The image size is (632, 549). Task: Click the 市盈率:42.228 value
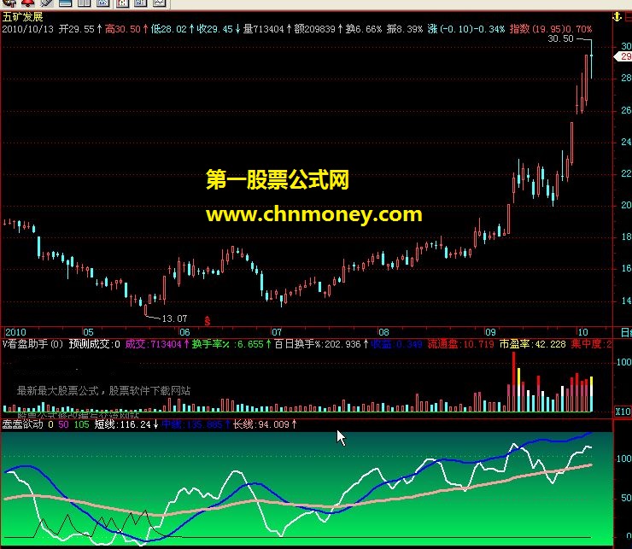532,344
